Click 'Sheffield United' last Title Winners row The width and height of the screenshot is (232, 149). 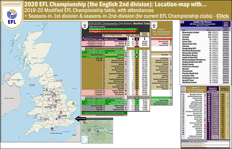pos(189,83)
